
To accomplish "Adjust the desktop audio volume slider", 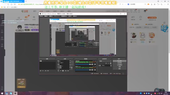I will [83, 64].
